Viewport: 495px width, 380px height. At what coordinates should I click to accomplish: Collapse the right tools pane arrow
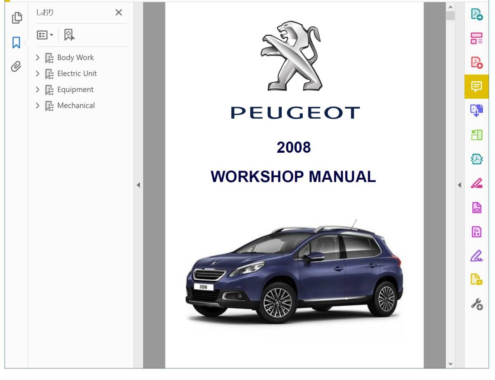point(460,185)
